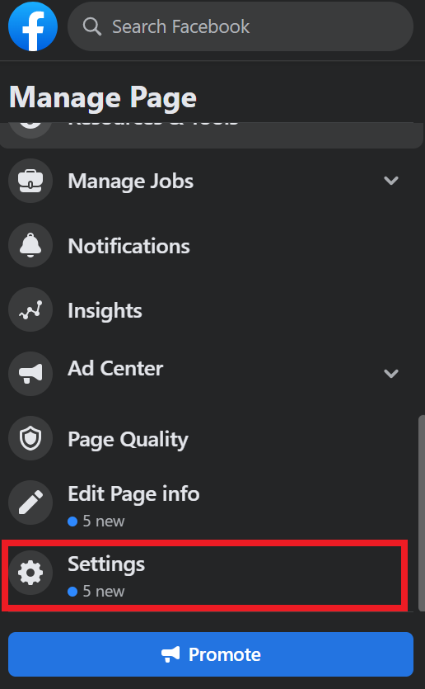Select the Page Quality shield icon
The width and height of the screenshot is (425, 689).
30,438
